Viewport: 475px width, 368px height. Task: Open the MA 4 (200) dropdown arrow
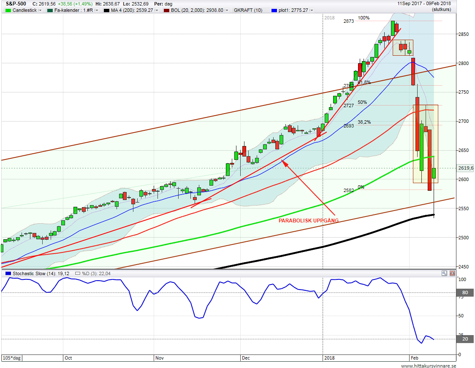click(x=157, y=10)
